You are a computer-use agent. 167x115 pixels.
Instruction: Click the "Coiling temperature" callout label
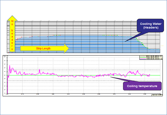click(x=142, y=86)
